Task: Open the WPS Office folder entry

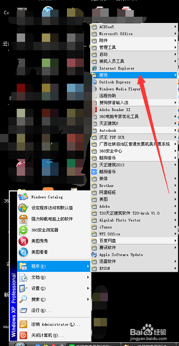Action: pyautogui.click(x=134, y=234)
